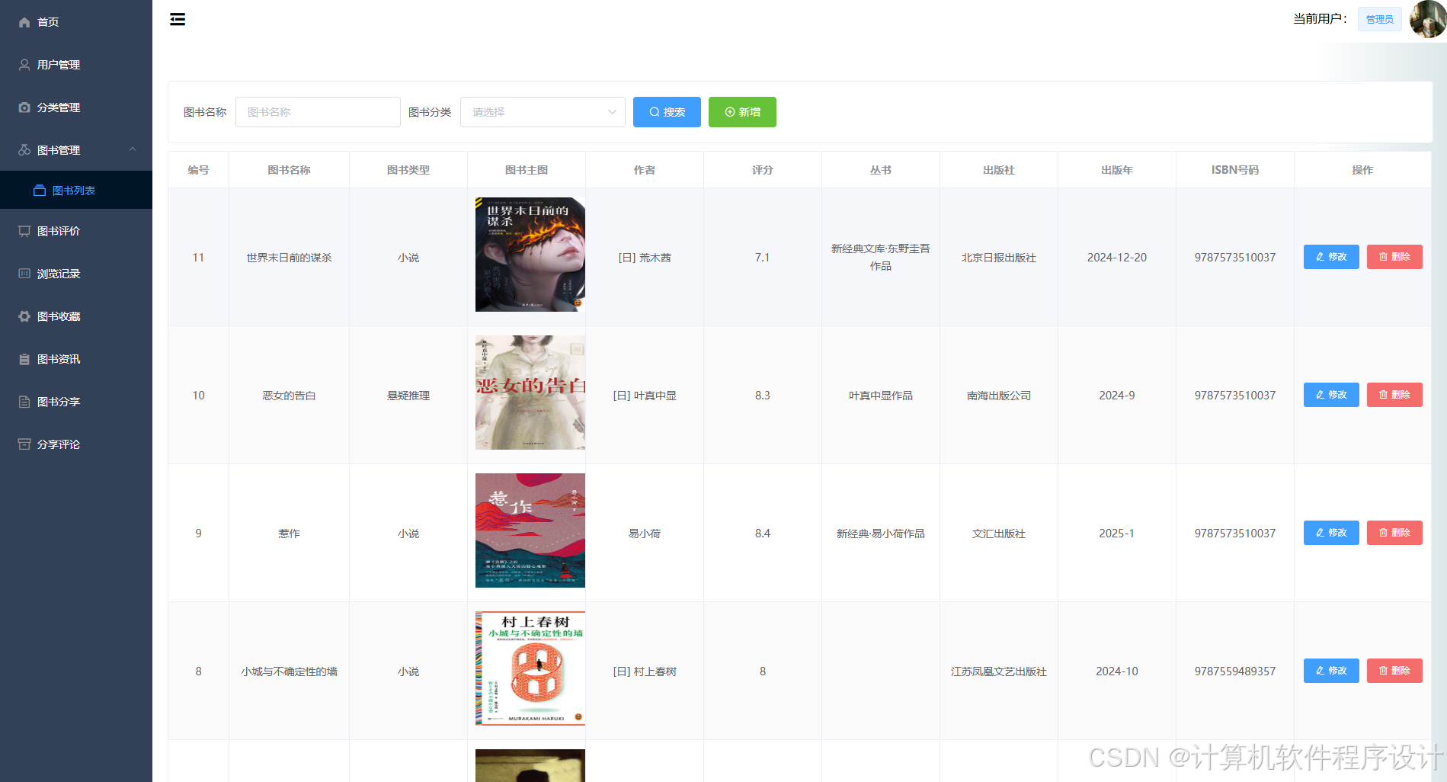Click the 管理员 user tag
The image size is (1447, 782).
1379,19
